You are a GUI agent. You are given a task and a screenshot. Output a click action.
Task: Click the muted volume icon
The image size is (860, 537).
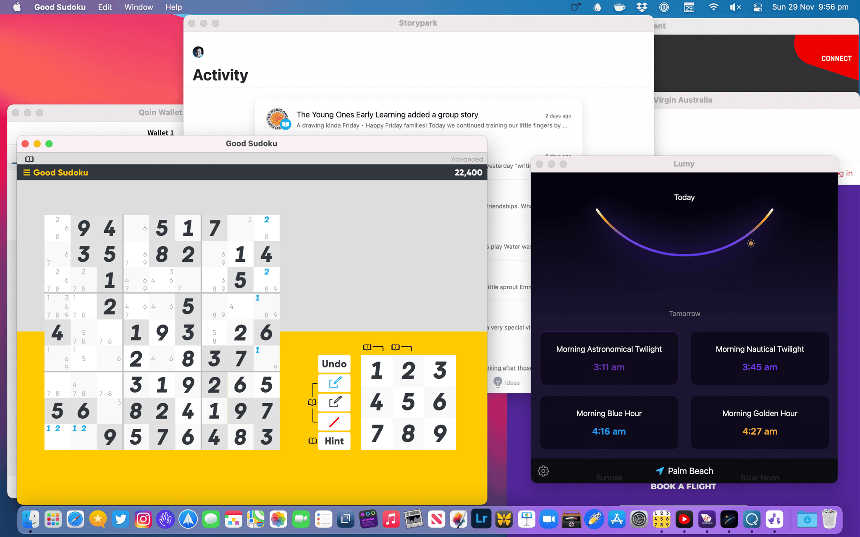[735, 7]
